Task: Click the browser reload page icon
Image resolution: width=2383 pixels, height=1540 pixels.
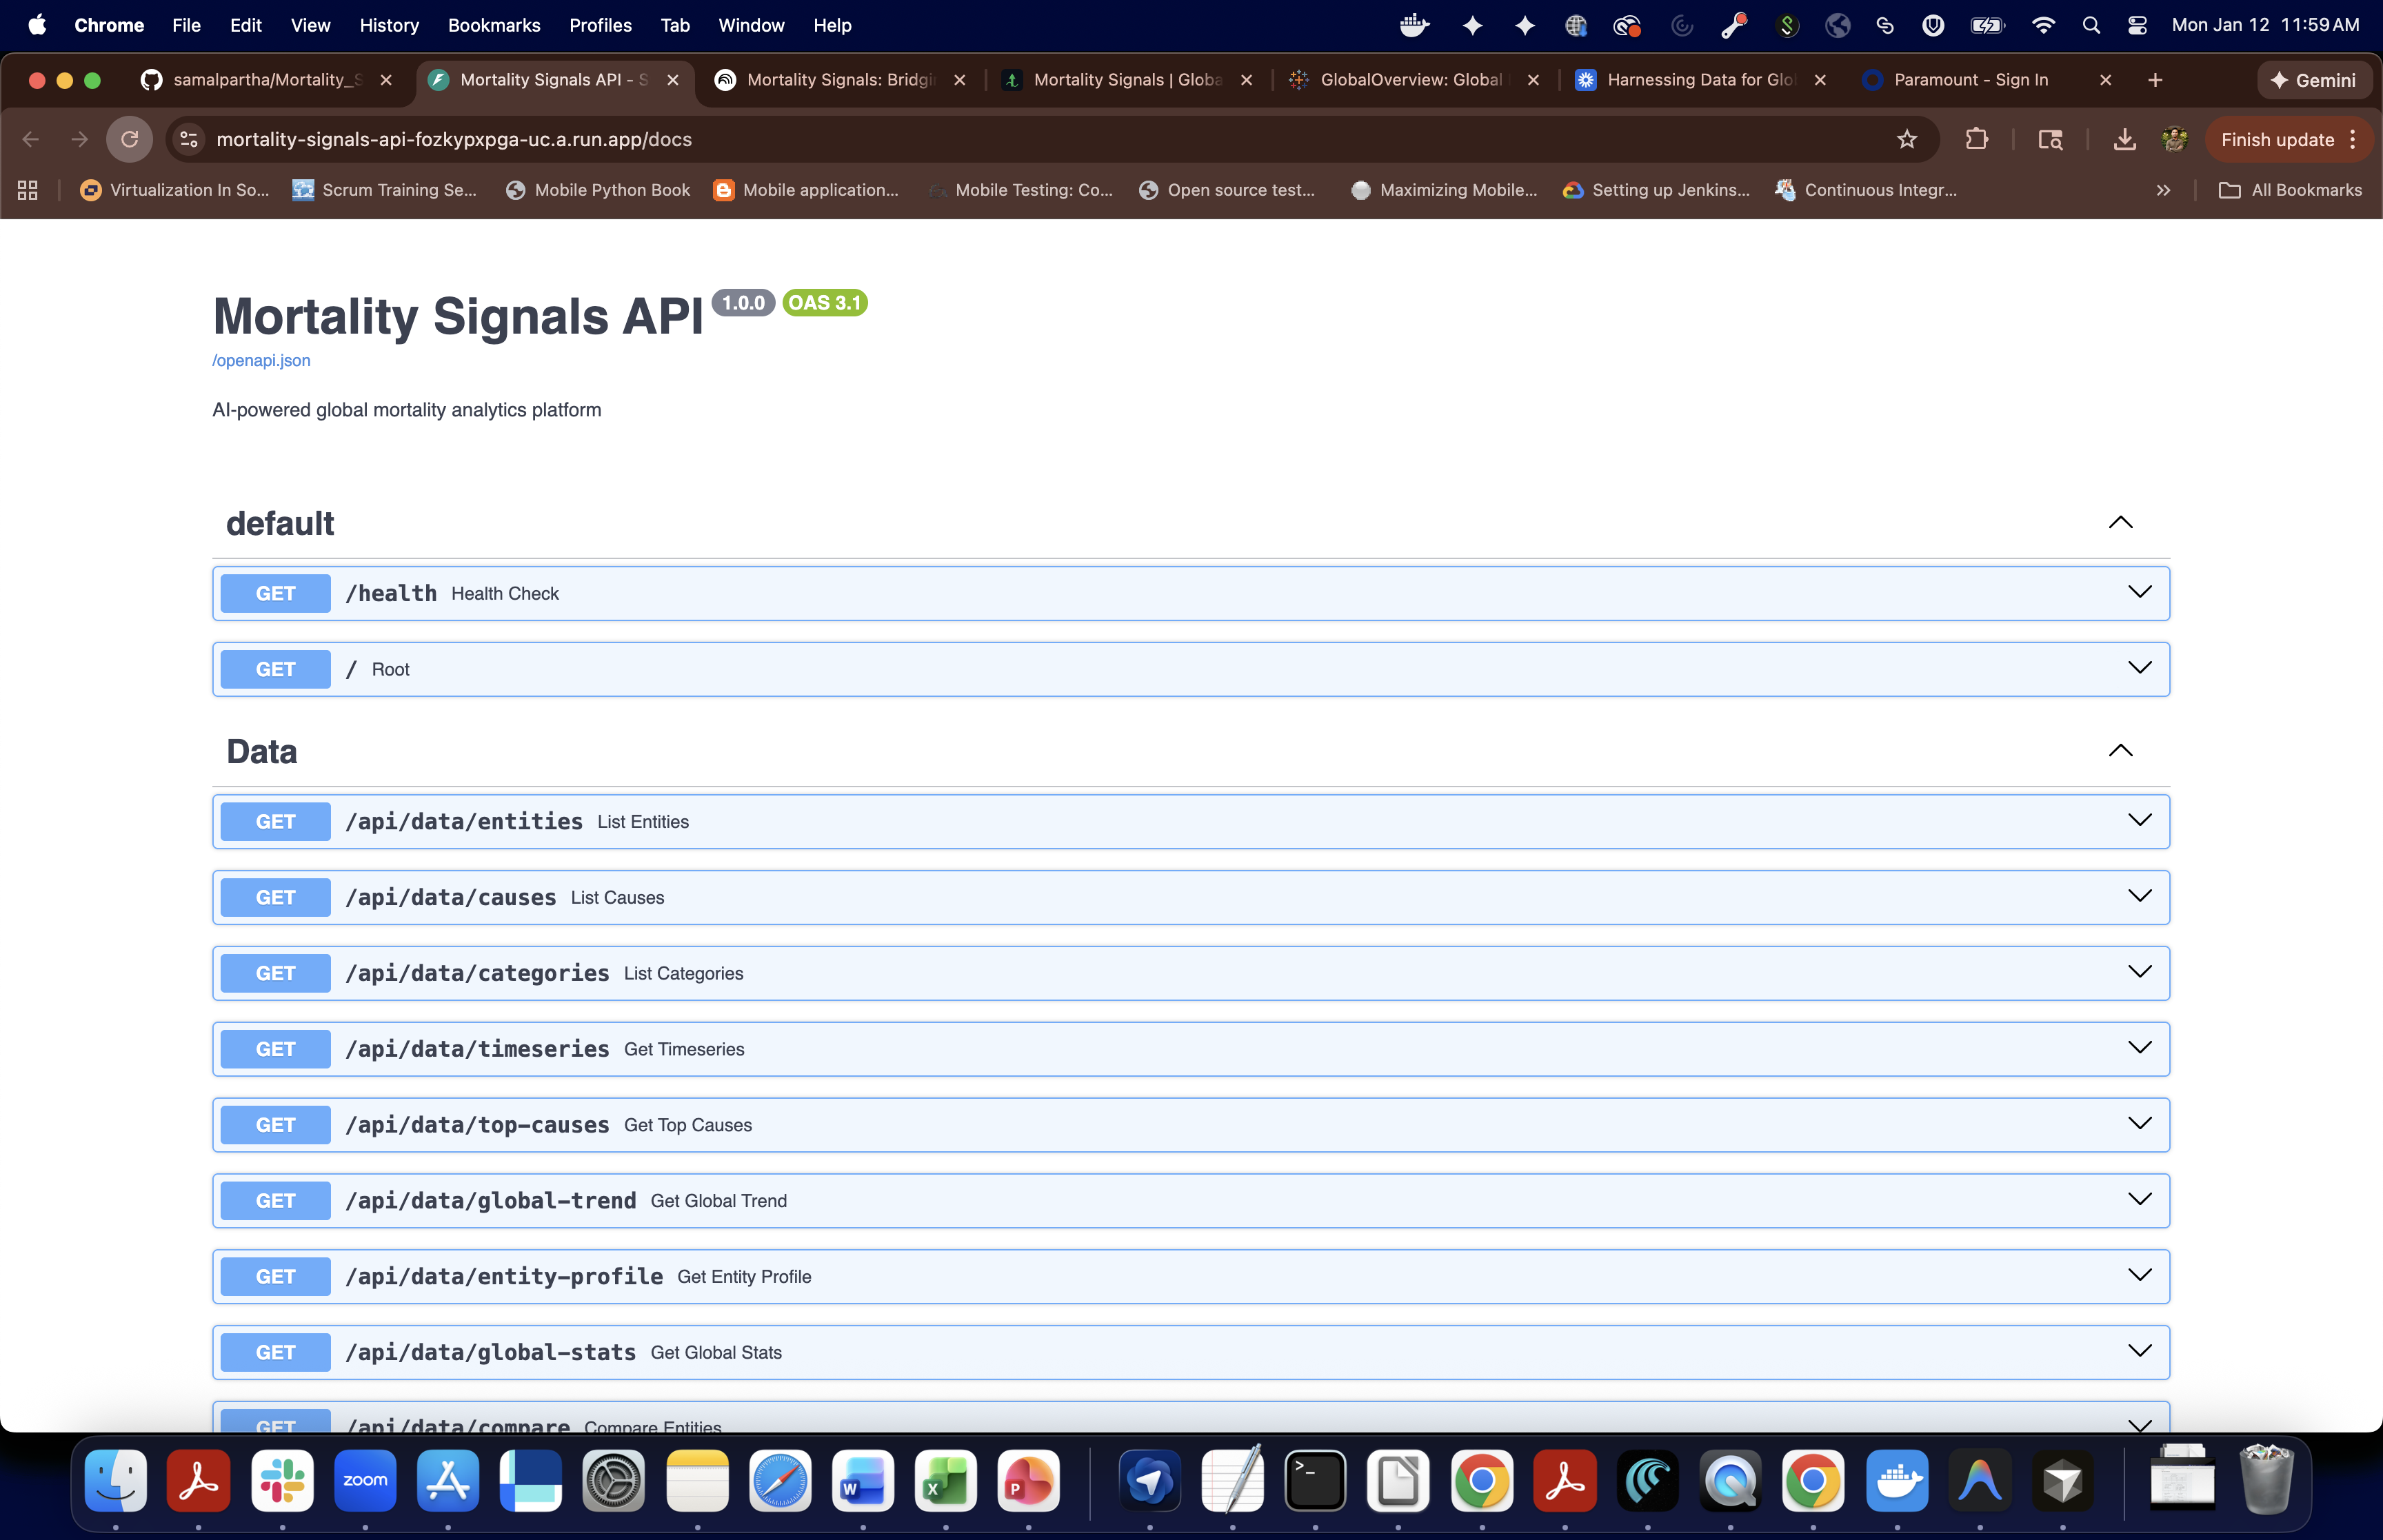Action: [129, 139]
